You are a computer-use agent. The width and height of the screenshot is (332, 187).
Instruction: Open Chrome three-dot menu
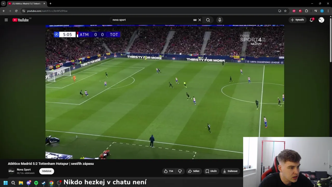pyautogui.click(x=328, y=11)
